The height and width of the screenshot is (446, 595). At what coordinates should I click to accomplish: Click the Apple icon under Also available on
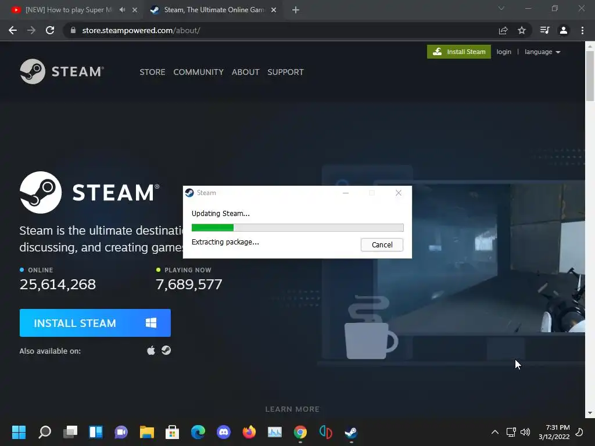(151, 350)
